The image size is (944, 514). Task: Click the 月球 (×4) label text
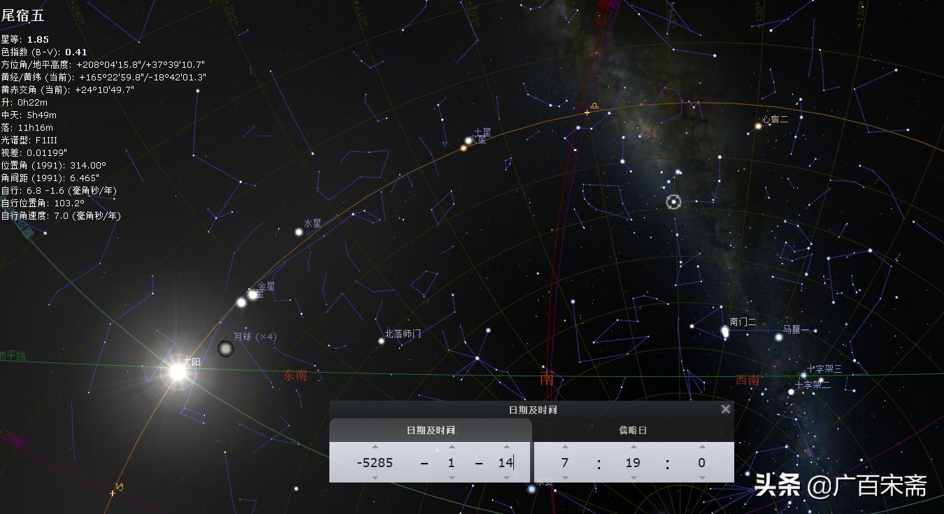coord(255,336)
